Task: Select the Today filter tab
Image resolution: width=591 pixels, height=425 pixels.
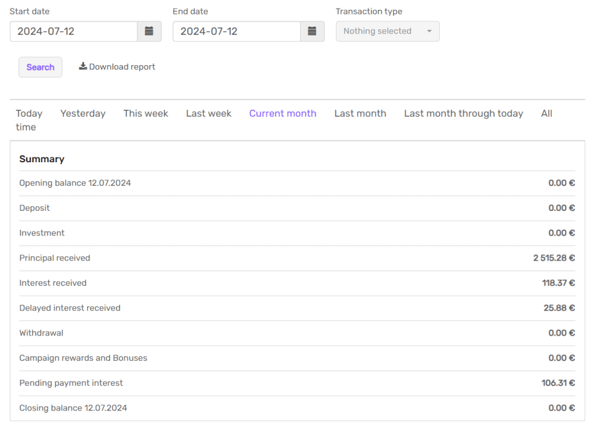Action: tap(29, 114)
